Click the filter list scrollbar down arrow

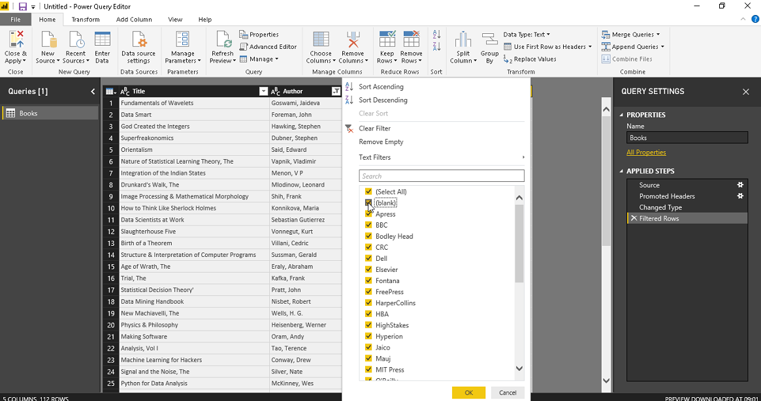pyautogui.click(x=519, y=368)
